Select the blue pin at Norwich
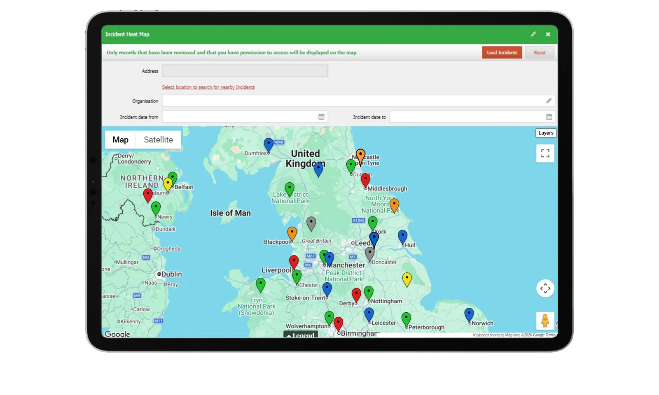Image resolution: width=659 pixels, height=395 pixels. tap(469, 316)
